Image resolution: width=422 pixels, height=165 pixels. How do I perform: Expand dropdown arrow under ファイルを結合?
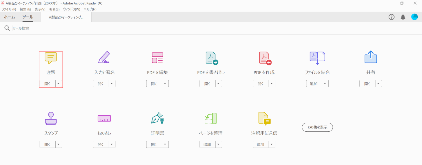(x=325, y=84)
